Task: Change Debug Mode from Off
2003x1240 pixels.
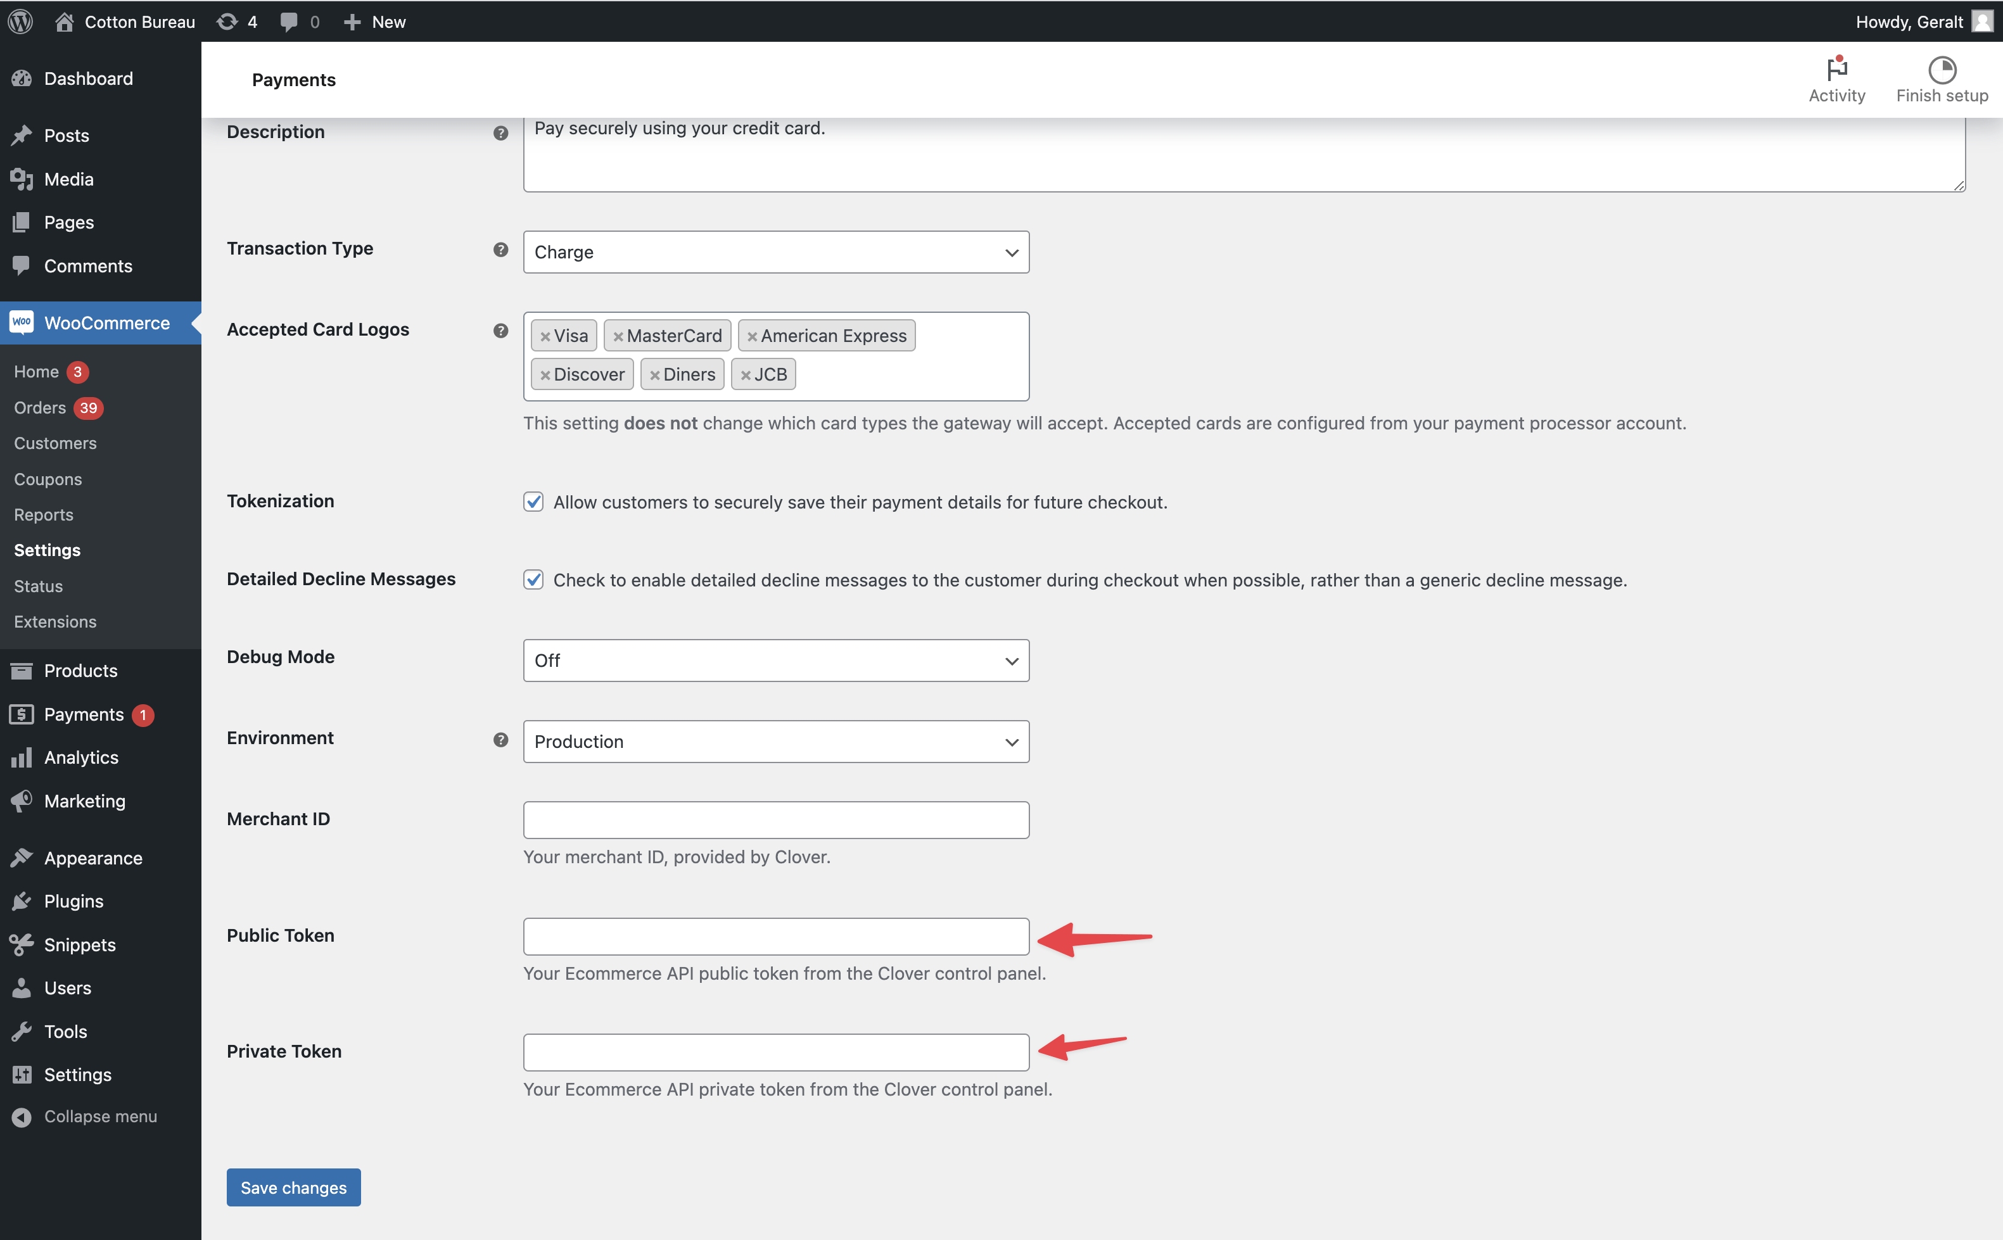Action: [x=775, y=660]
